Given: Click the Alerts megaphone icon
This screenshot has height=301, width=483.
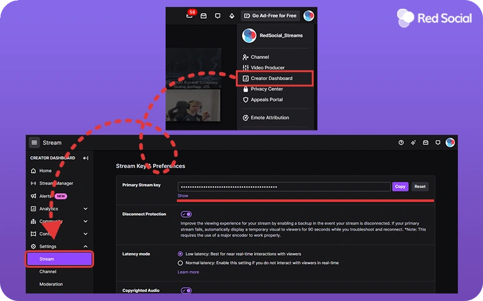Looking at the screenshot, I should pyautogui.click(x=33, y=196).
